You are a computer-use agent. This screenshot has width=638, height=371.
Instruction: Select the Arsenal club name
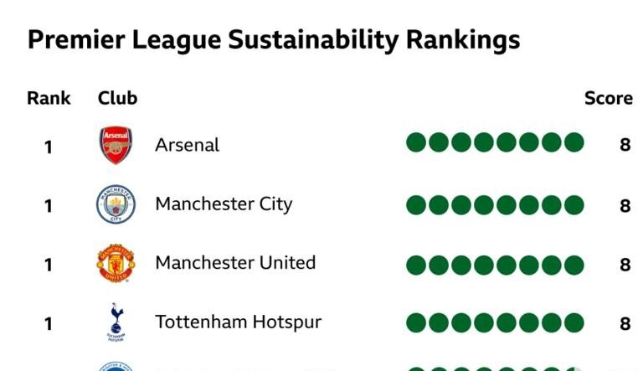(x=188, y=145)
